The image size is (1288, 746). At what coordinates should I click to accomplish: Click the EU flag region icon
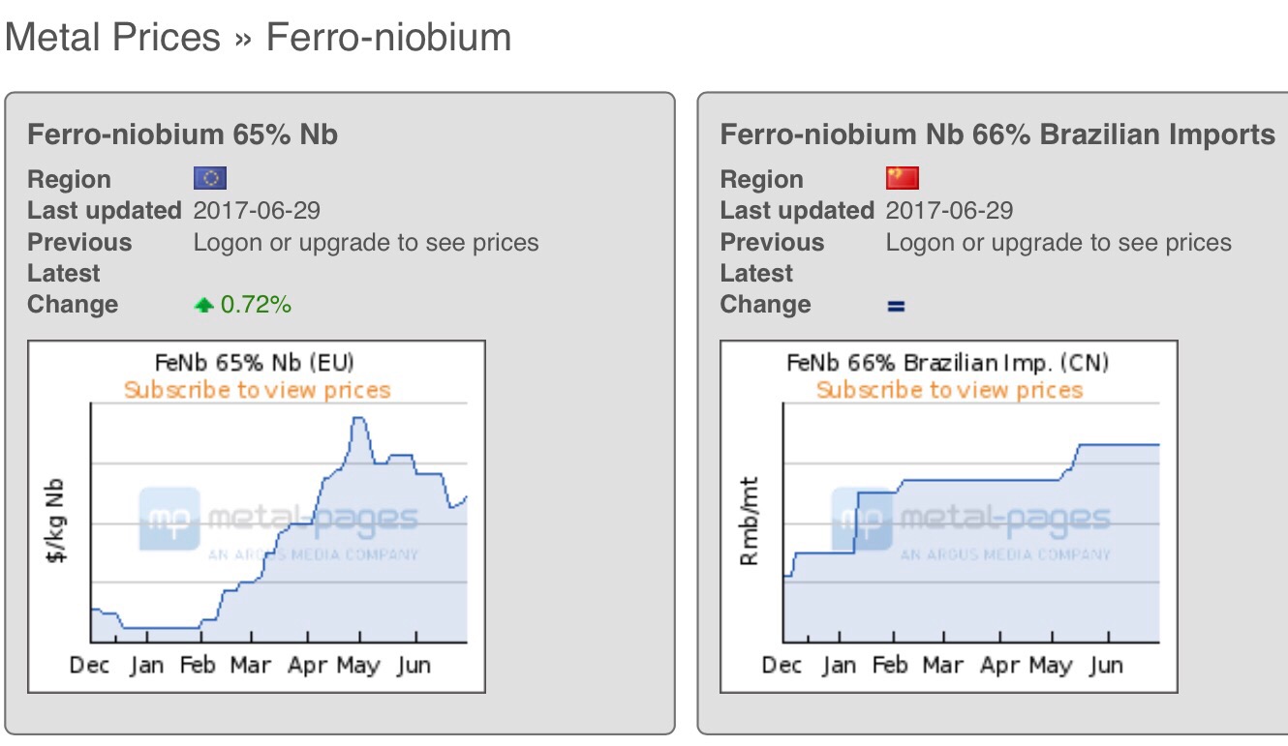[x=210, y=178]
